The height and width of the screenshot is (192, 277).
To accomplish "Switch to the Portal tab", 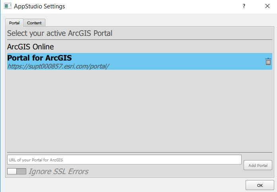I will [x=14, y=23].
